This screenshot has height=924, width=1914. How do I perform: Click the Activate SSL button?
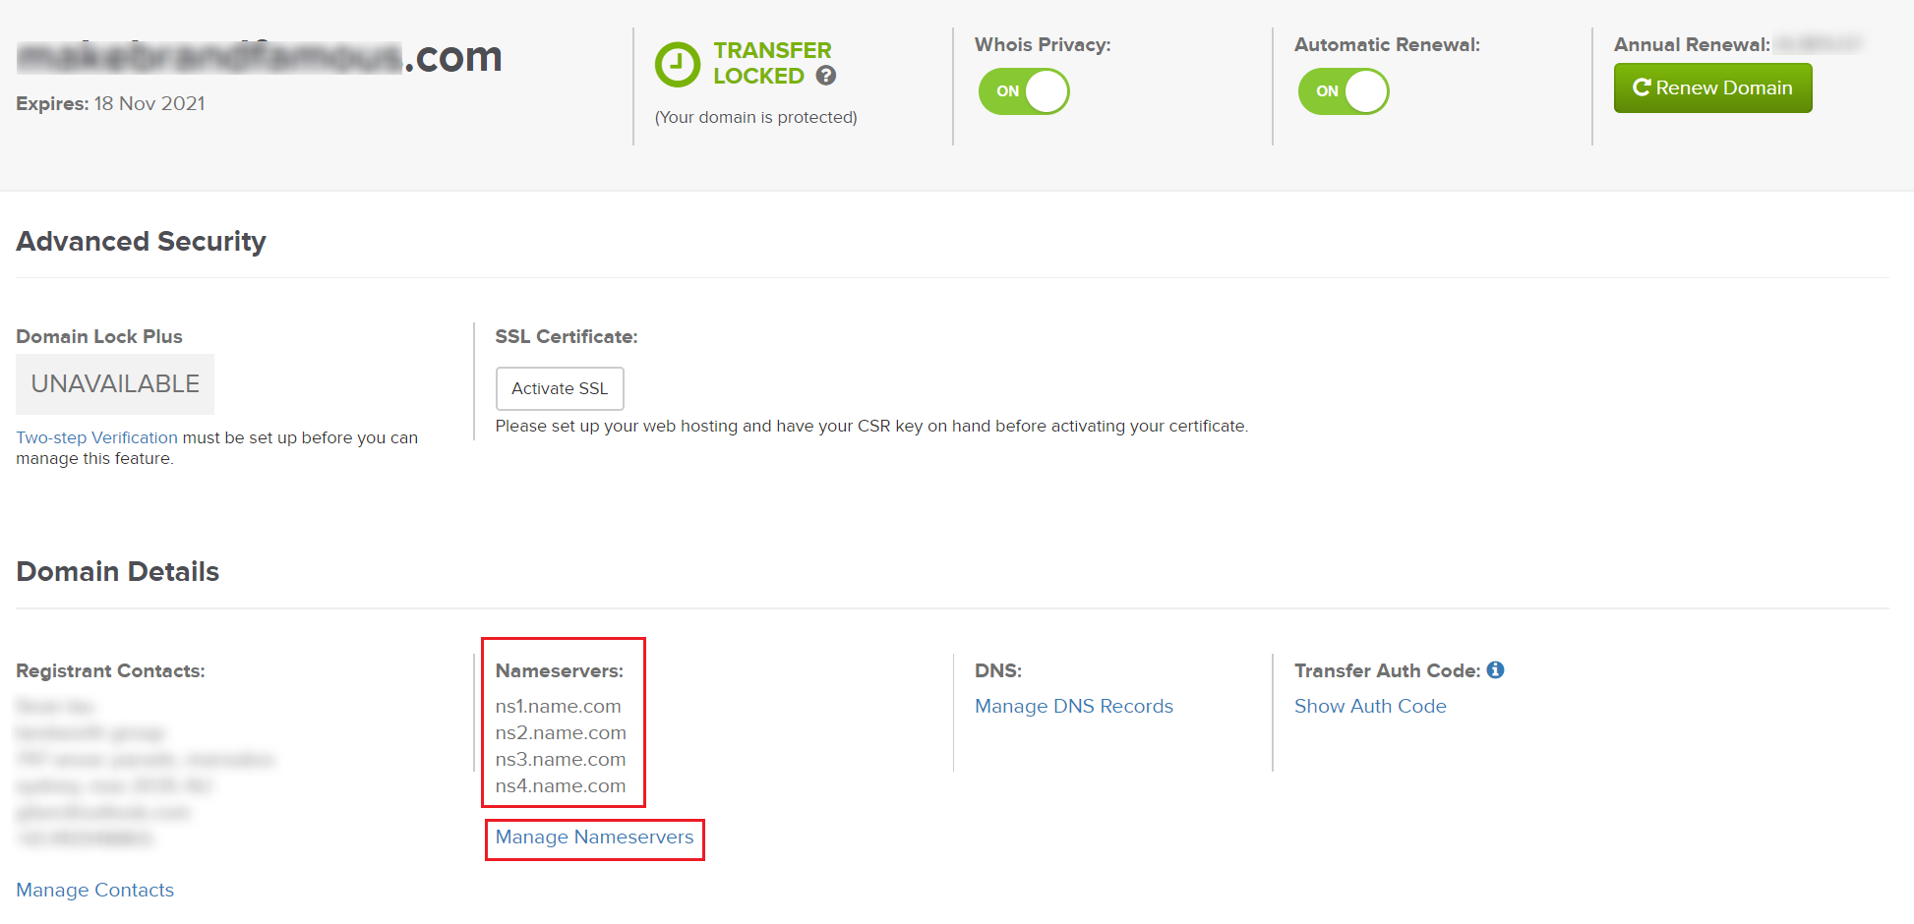[560, 388]
